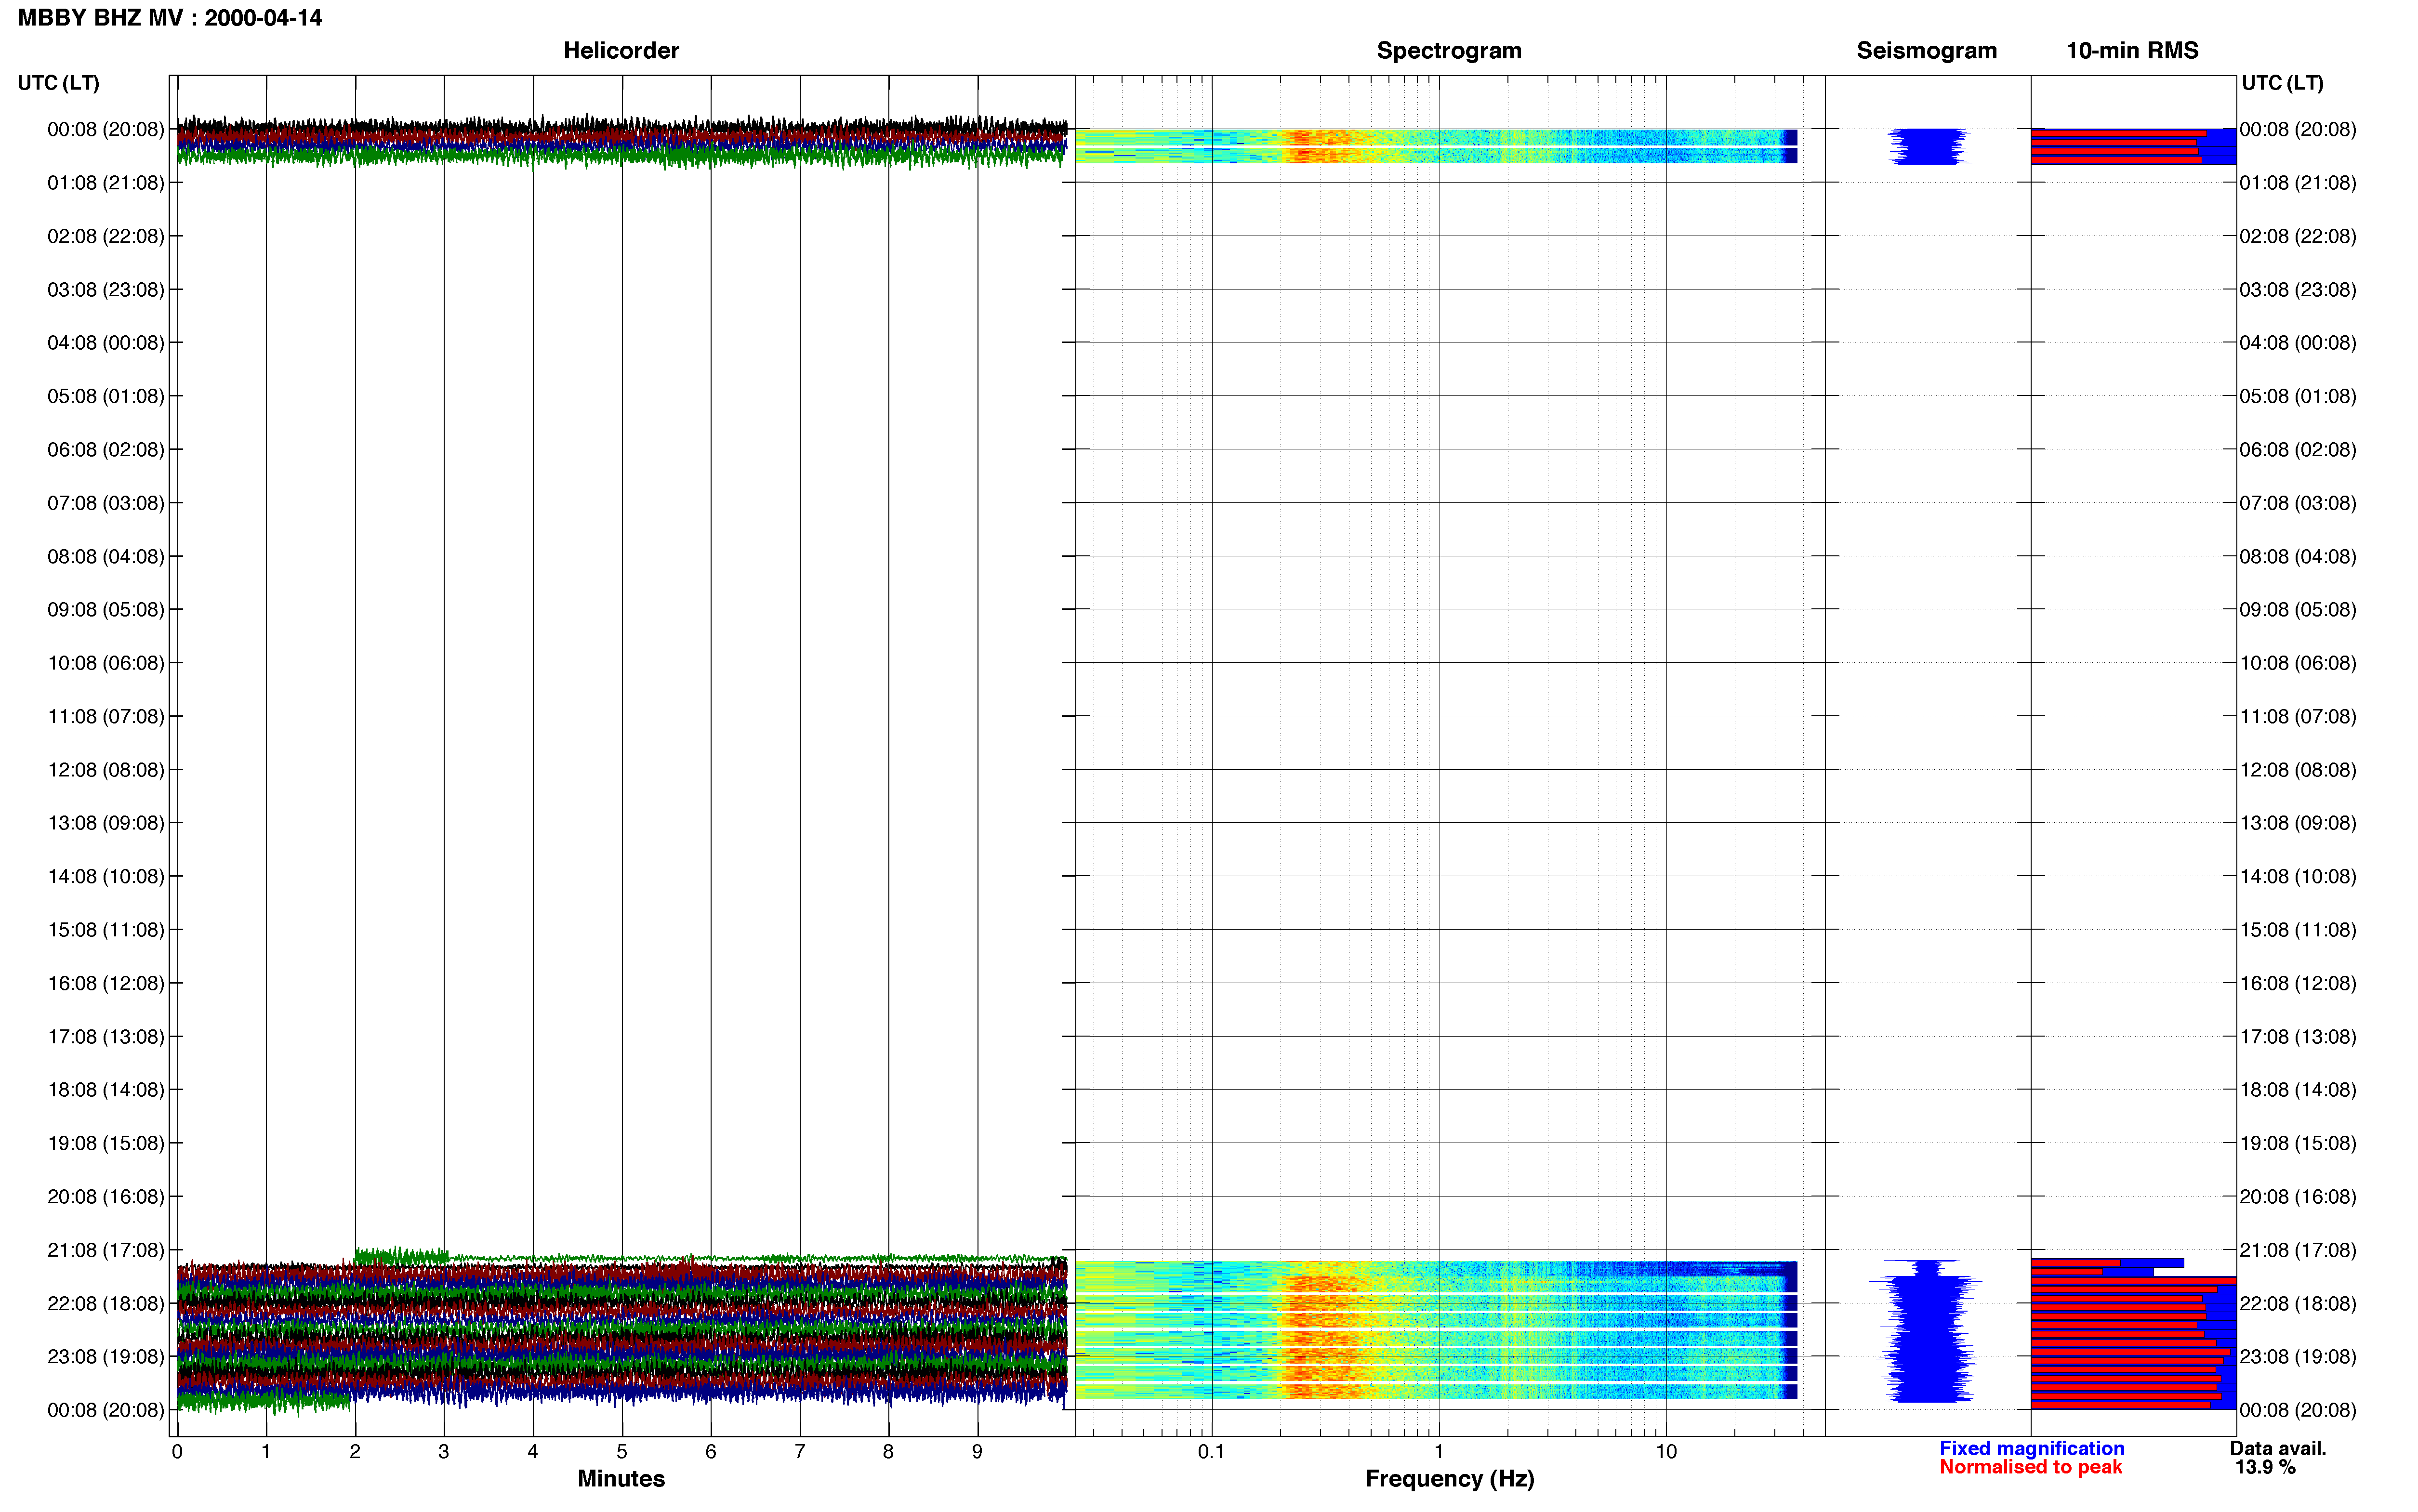The width and height of the screenshot is (2418, 1512).
Task: Click the 'Fixed magnification' legend text
Action: click(2032, 1448)
